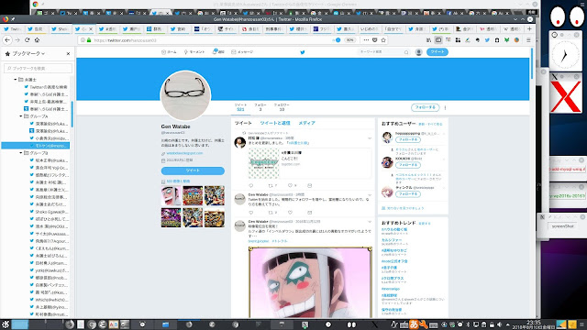Like the second Gen Watabe tweet
The height and width of the screenshot is (330, 587).
[x=290, y=213]
